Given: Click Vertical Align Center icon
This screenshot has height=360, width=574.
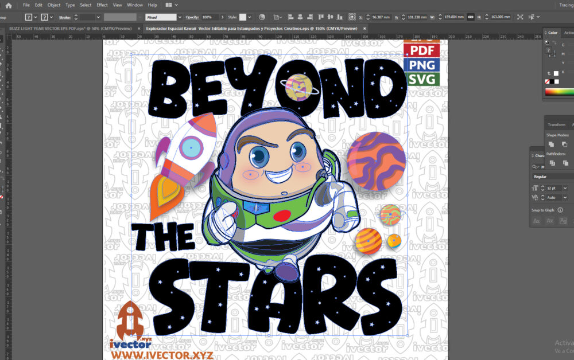Looking at the screenshot, I should click(331, 17).
